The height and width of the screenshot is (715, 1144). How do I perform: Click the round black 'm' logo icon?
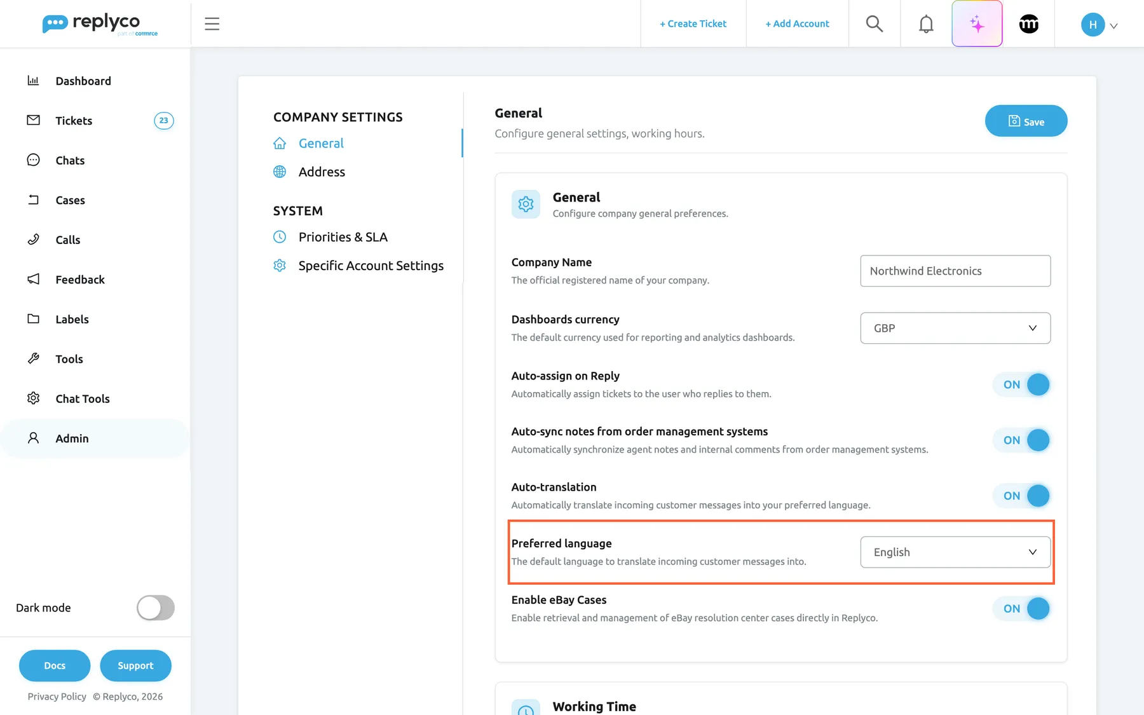[1029, 24]
